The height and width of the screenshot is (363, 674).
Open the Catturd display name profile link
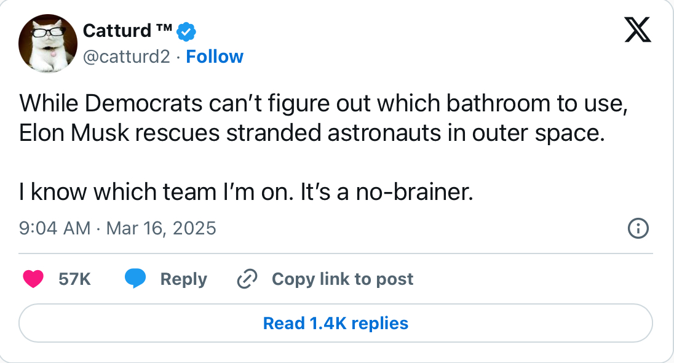[117, 30]
